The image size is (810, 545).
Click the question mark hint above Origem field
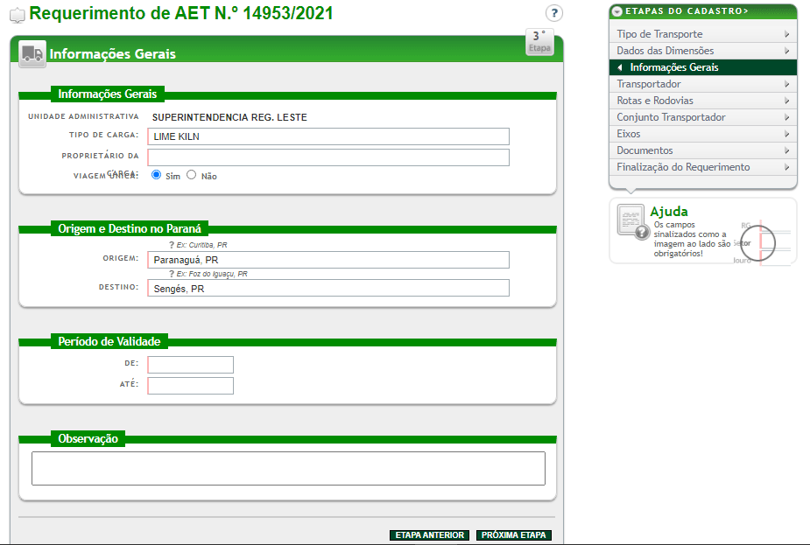click(x=171, y=245)
